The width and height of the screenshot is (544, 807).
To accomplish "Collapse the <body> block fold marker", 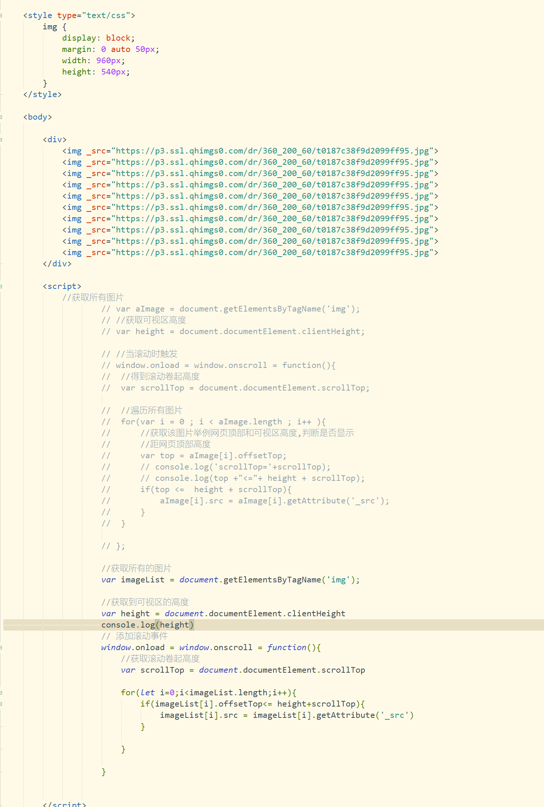I will 1,117.
